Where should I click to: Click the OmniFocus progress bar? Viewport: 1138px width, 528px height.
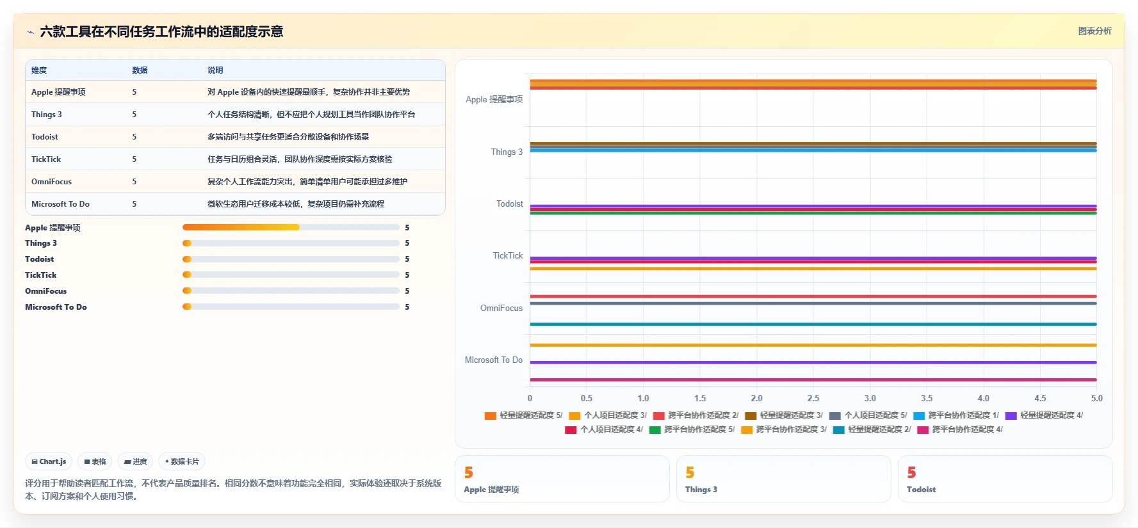coord(291,291)
